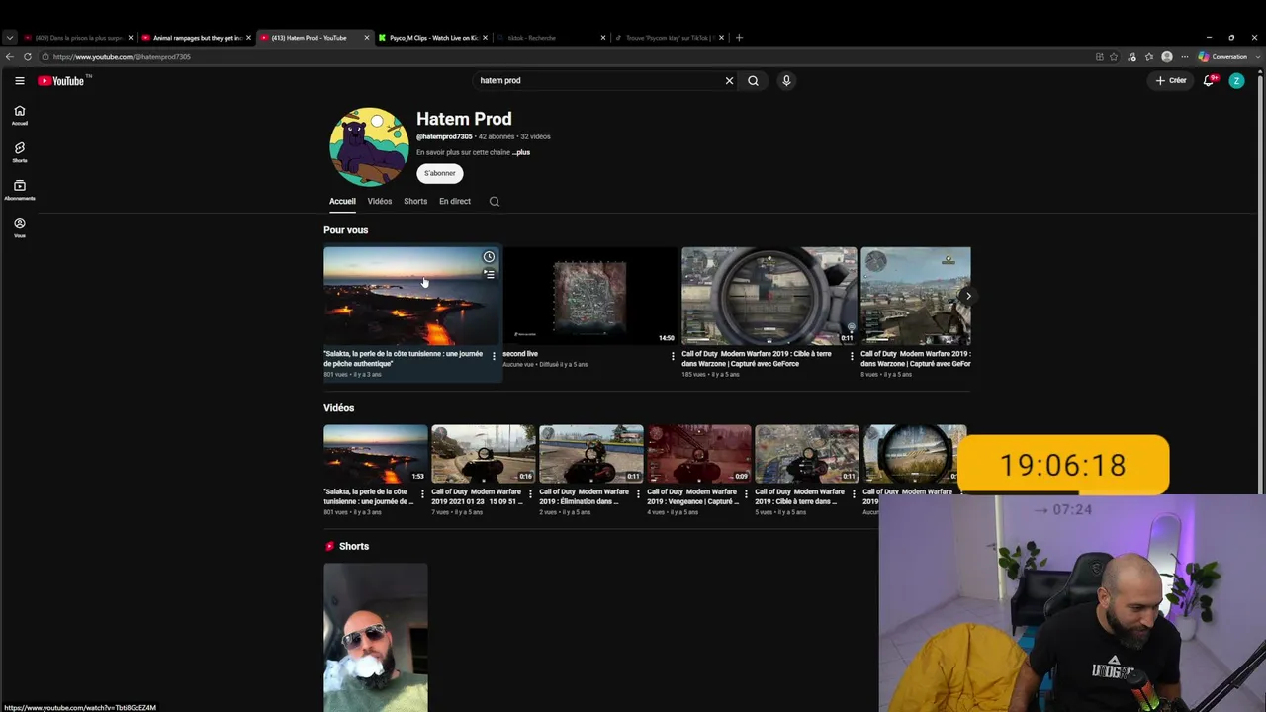This screenshot has width=1266, height=712.
Task: Go to the YouTube logo home link
Action: pos(61,81)
